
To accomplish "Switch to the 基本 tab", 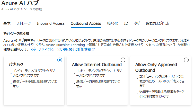I will tap(7, 23).
